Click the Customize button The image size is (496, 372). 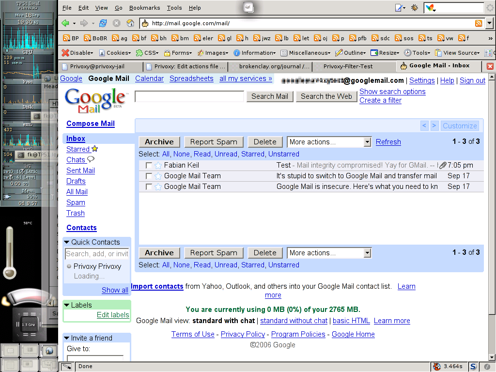pyautogui.click(x=460, y=126)
